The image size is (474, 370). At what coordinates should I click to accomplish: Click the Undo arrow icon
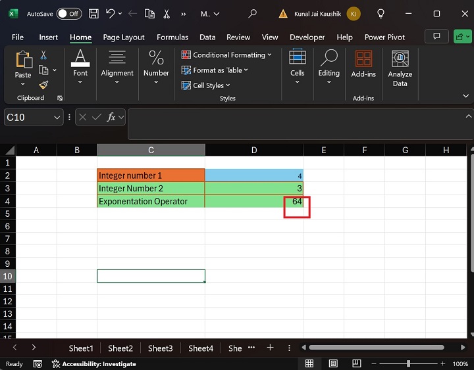tap(111, 13)
